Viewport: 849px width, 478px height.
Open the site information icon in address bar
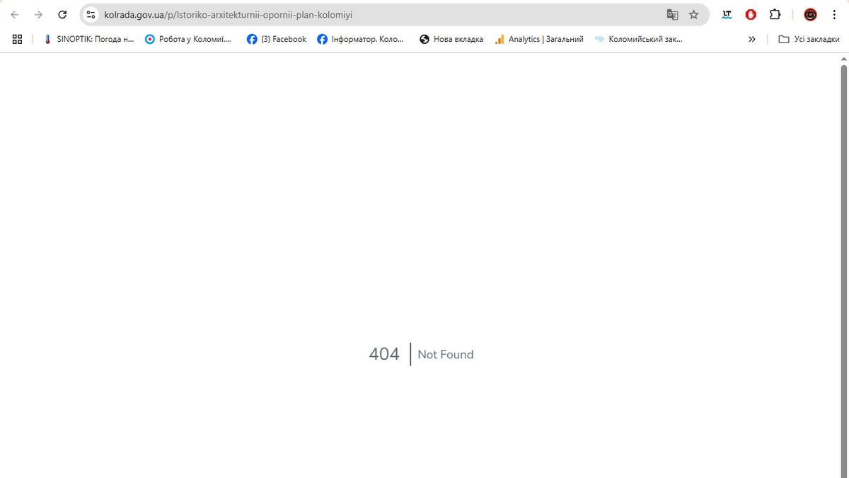(x=91, y=15)
